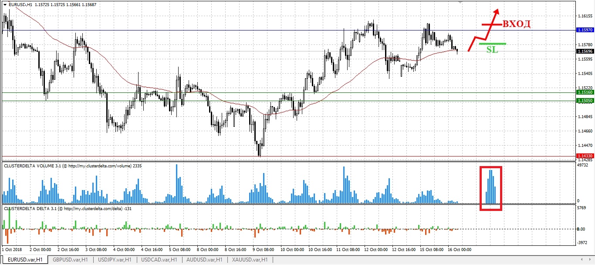
Task: Switch to the USDJPY.var,H1 tab
Action: 115,260
